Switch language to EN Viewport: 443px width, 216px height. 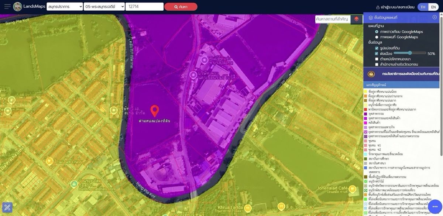pos(433,7)
